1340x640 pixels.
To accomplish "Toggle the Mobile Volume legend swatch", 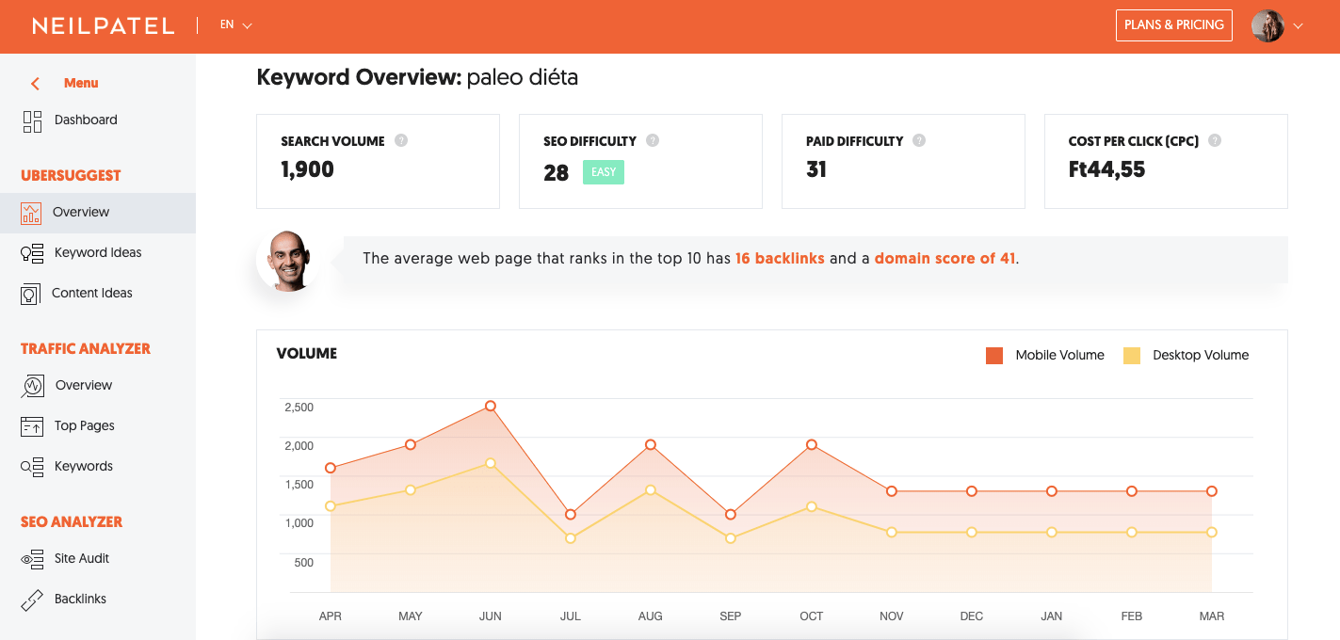I will point(994,356).
